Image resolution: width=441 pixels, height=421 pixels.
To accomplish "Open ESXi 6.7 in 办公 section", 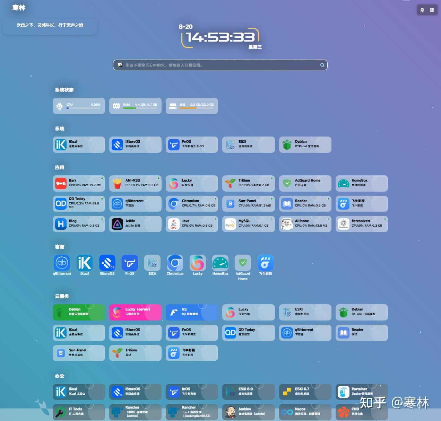I will click(x=305, y=392).
